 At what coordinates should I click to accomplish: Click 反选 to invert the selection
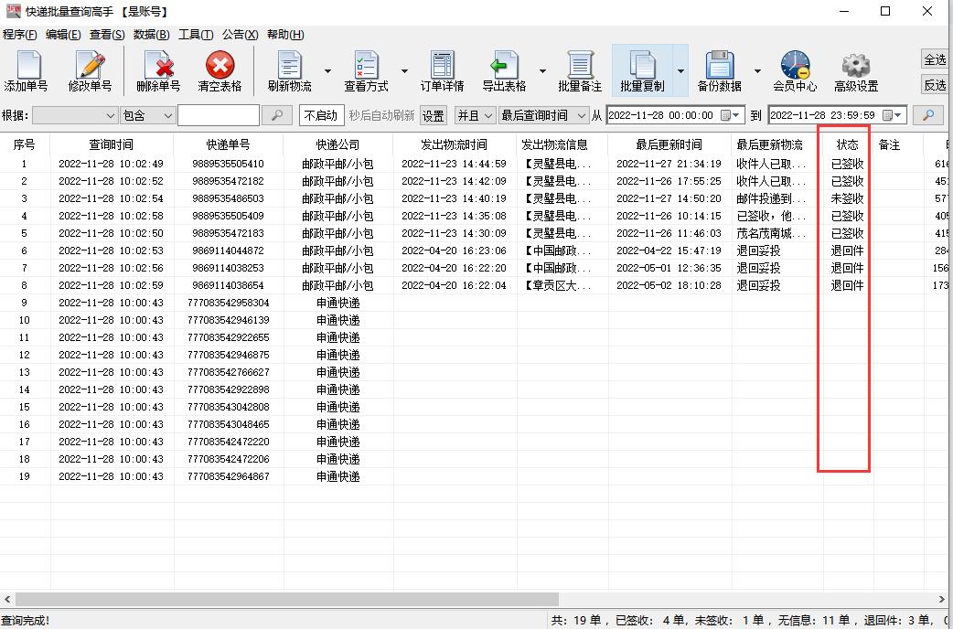pos(937,86)
